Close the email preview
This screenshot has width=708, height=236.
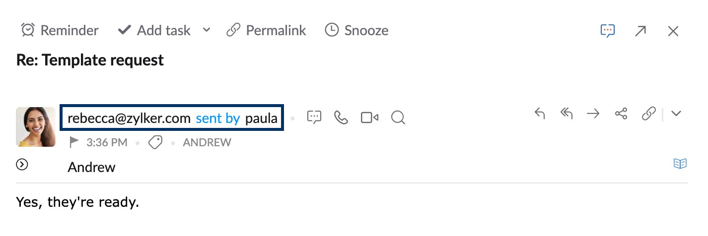coord(673,31)
